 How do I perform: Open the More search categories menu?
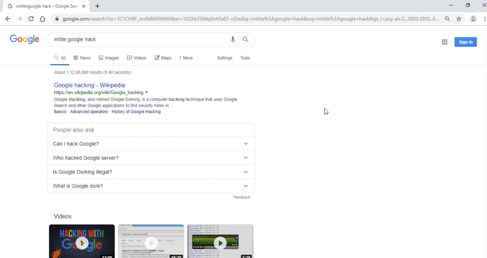pyautogui.click(x=186, y=58)
